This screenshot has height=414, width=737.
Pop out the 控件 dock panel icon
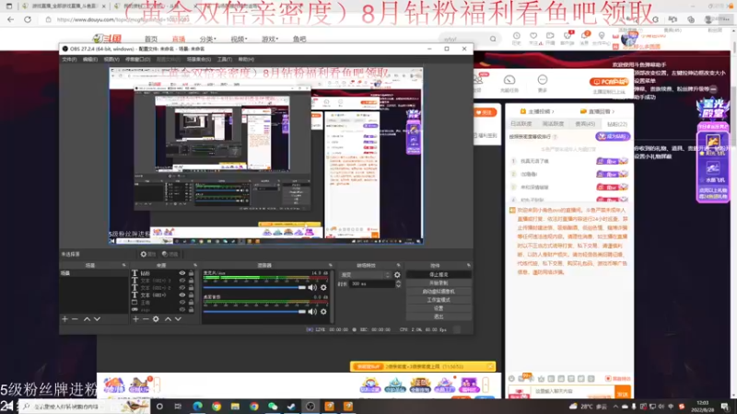tap(468, 266)
